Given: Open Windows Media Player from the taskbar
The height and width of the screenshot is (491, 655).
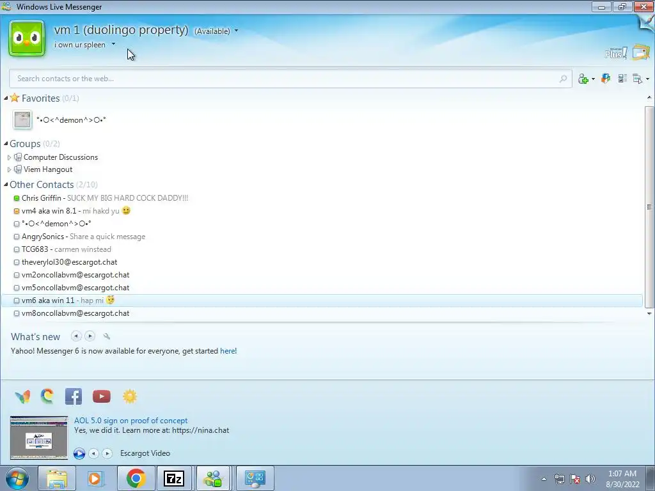Looking at the screenshot, I should coord(95,478).
